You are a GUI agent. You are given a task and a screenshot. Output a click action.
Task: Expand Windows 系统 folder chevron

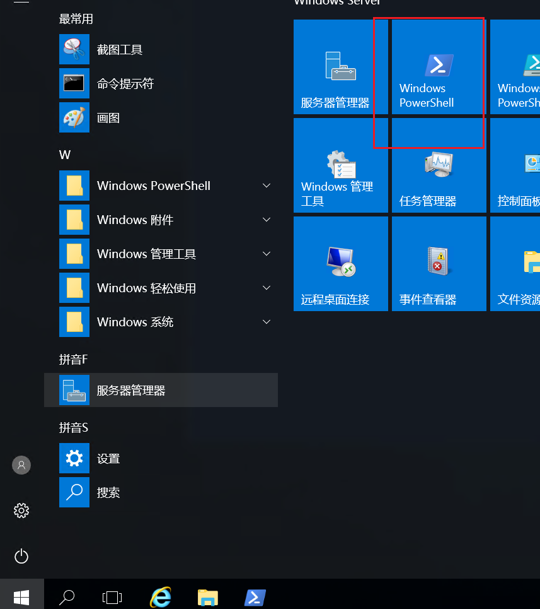[x=267, y=322]
